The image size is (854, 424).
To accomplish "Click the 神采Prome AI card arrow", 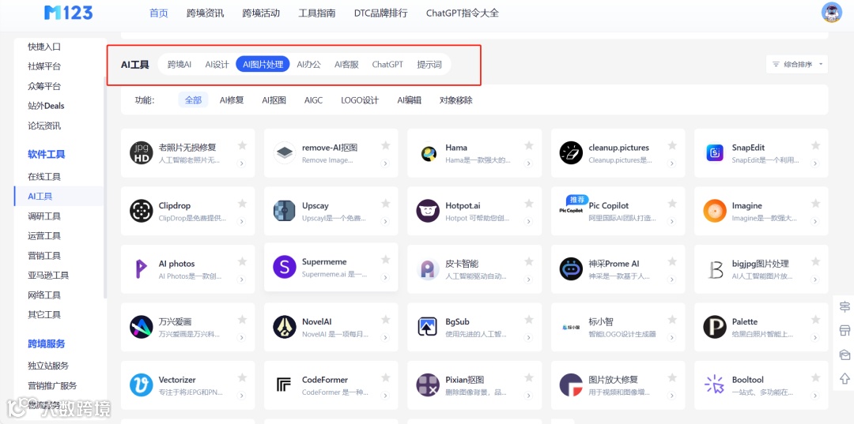I will click(671, 280).
